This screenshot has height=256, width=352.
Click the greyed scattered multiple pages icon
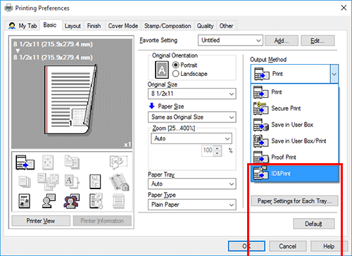pyautogui.click(x=48, y=181)
